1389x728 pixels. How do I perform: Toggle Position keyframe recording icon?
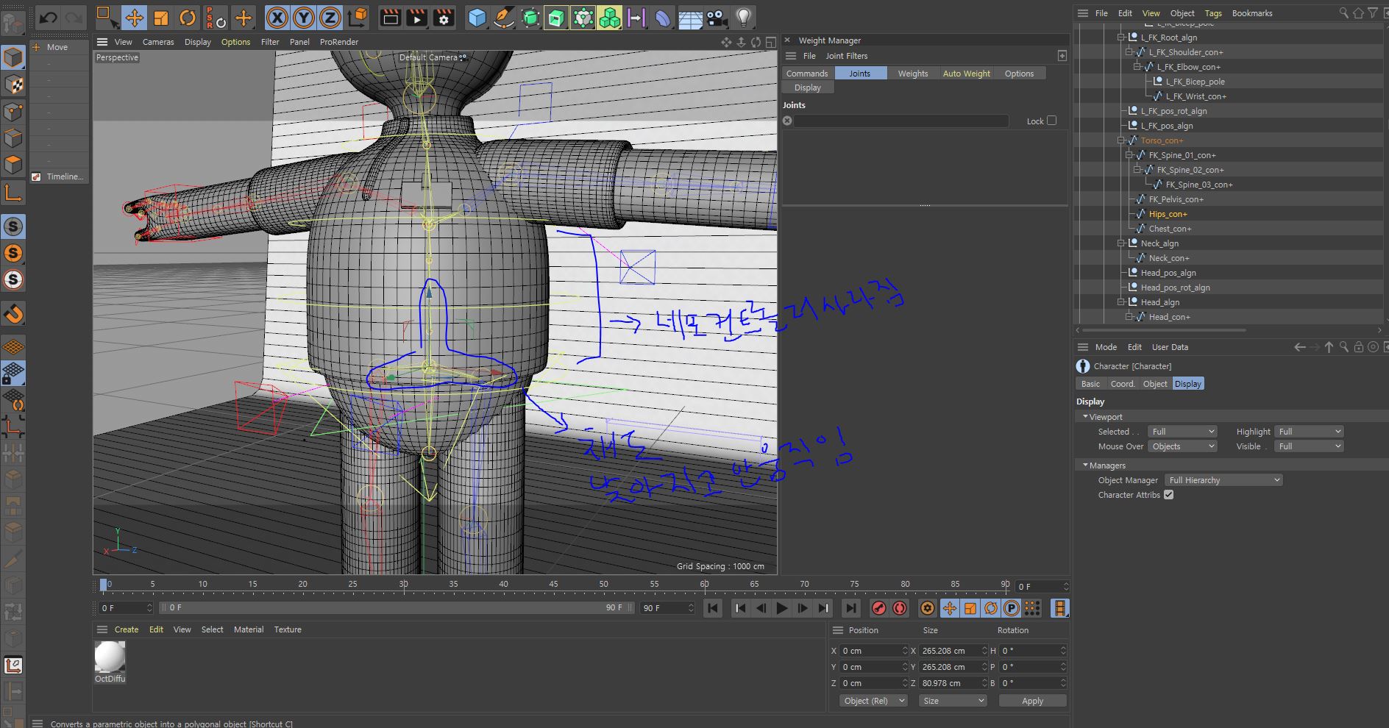pos(949,608)
